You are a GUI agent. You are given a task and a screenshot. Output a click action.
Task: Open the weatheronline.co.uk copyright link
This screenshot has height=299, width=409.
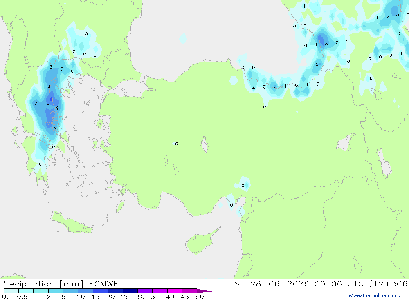pos(375,295)
